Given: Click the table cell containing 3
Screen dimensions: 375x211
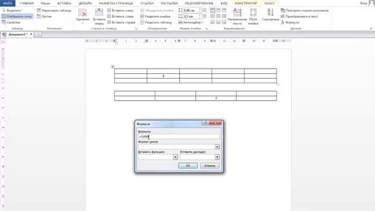Looking at the screenshot, I should pos(163,76).
